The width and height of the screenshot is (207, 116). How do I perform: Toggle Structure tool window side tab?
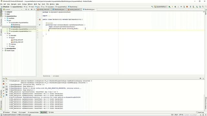pyautogui.click(x=1, y=22)
